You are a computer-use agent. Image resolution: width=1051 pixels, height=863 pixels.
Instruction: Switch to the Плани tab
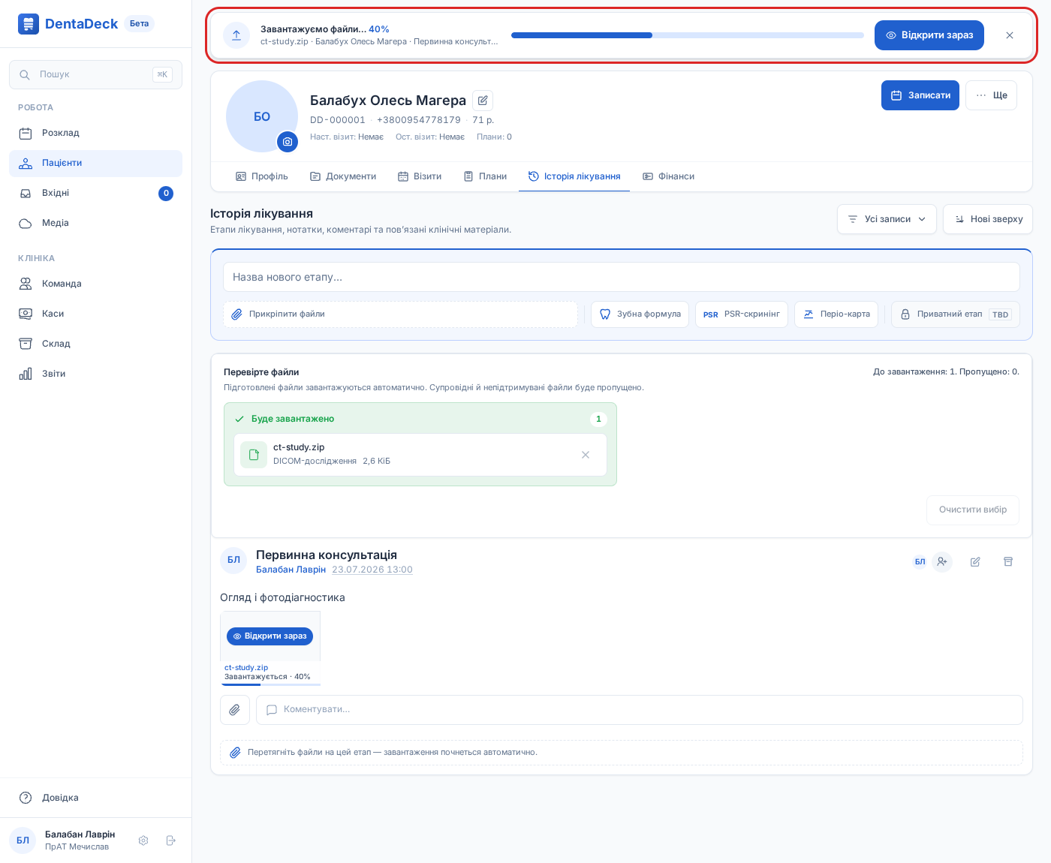click(x=485, y=176)
